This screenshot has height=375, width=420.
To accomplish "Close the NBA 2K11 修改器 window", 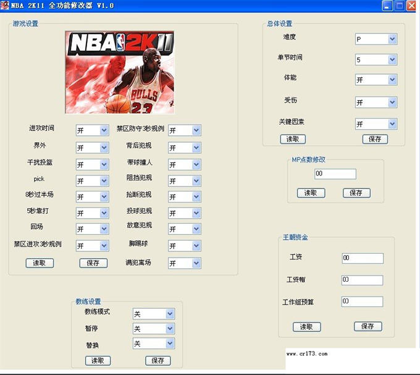I will click(411, 6).
